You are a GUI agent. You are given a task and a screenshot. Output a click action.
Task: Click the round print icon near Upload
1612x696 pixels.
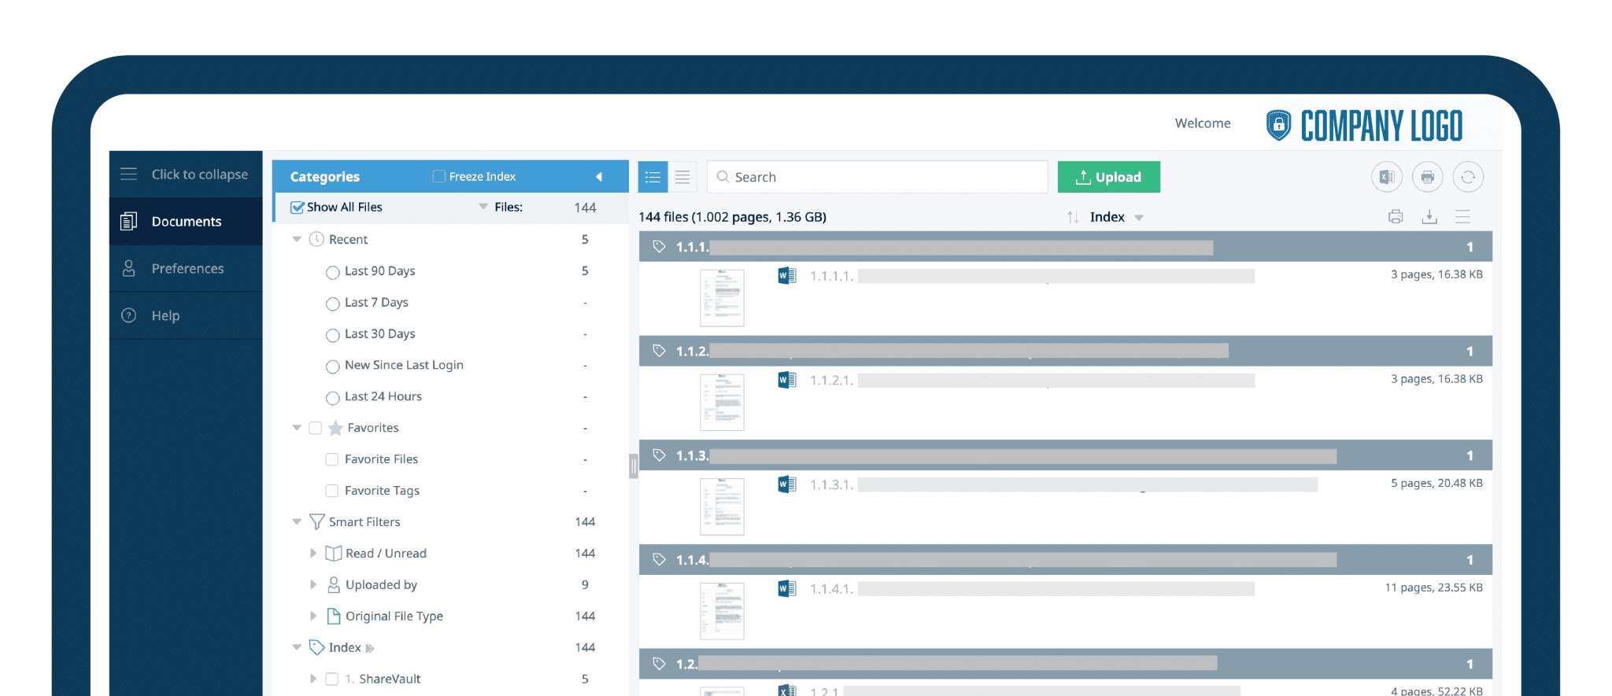tap(1427, 177)
